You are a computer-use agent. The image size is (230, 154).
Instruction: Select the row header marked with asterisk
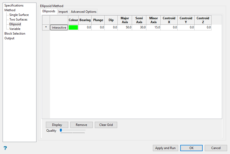coord(46,27)
